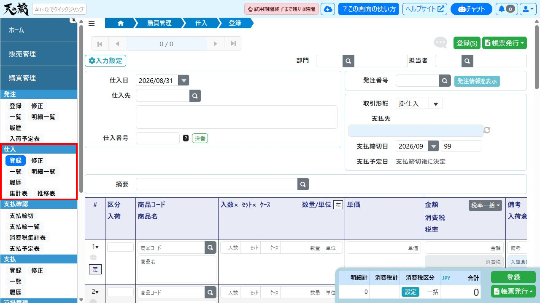
Task: Click the quick jump search field
Action: click(x=59, y=9)
